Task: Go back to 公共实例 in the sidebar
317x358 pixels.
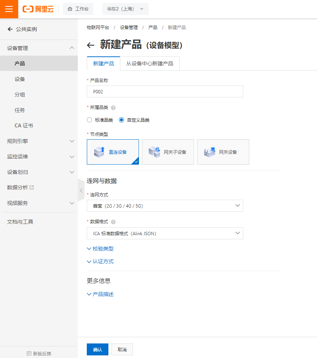Action: tap(22, 29)
